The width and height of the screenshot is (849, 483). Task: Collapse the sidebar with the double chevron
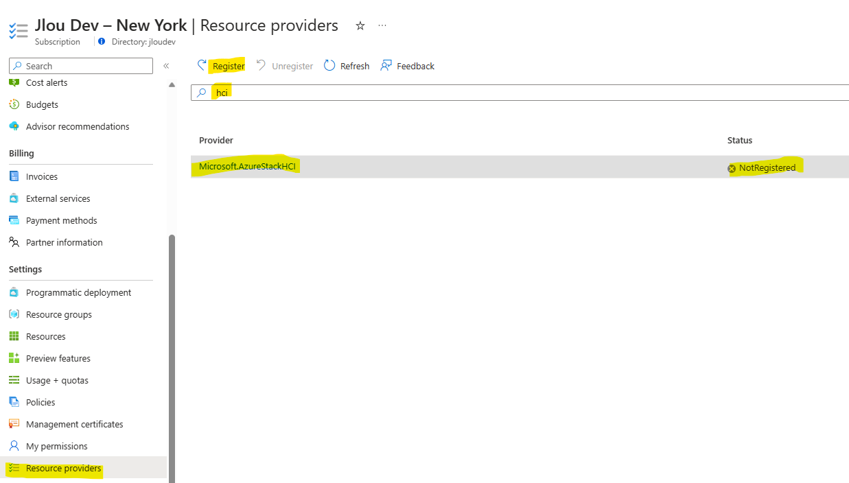point(166,66)
